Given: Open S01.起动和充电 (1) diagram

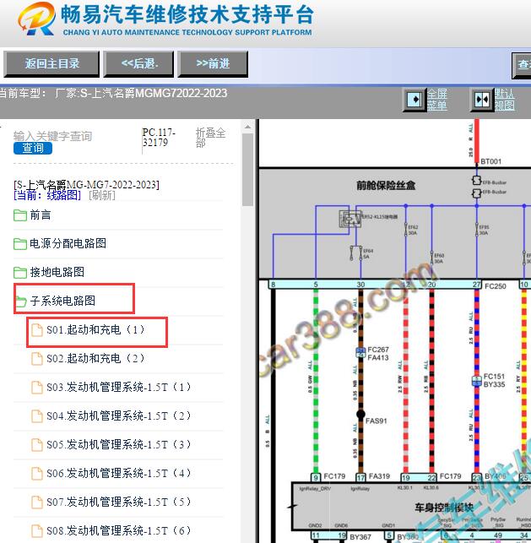Looking at the screenshot, I should (95, 329).
